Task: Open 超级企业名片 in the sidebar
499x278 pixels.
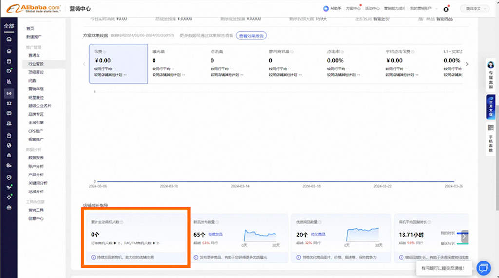Action: click(40, 106)
